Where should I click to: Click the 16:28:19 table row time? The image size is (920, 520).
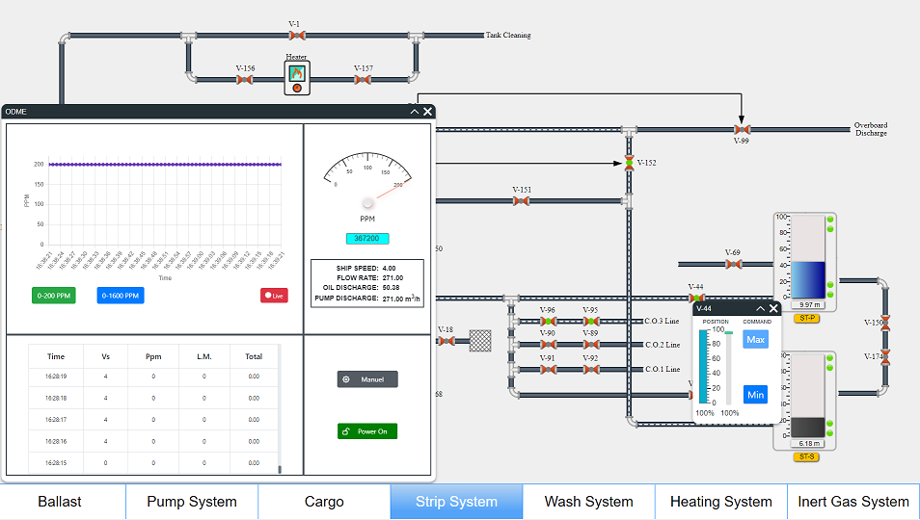pyautogui.click(x=56, y=377)
